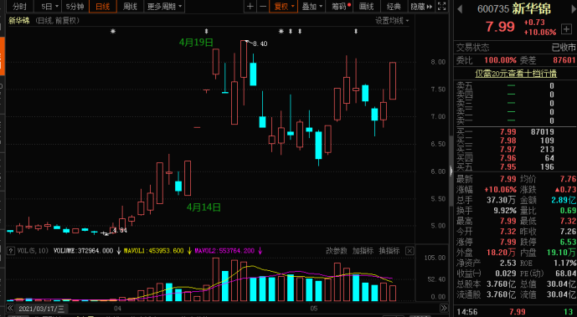Jump to latest data double-right arrow
Screen dimensions: 577x317
pos(444,308)
